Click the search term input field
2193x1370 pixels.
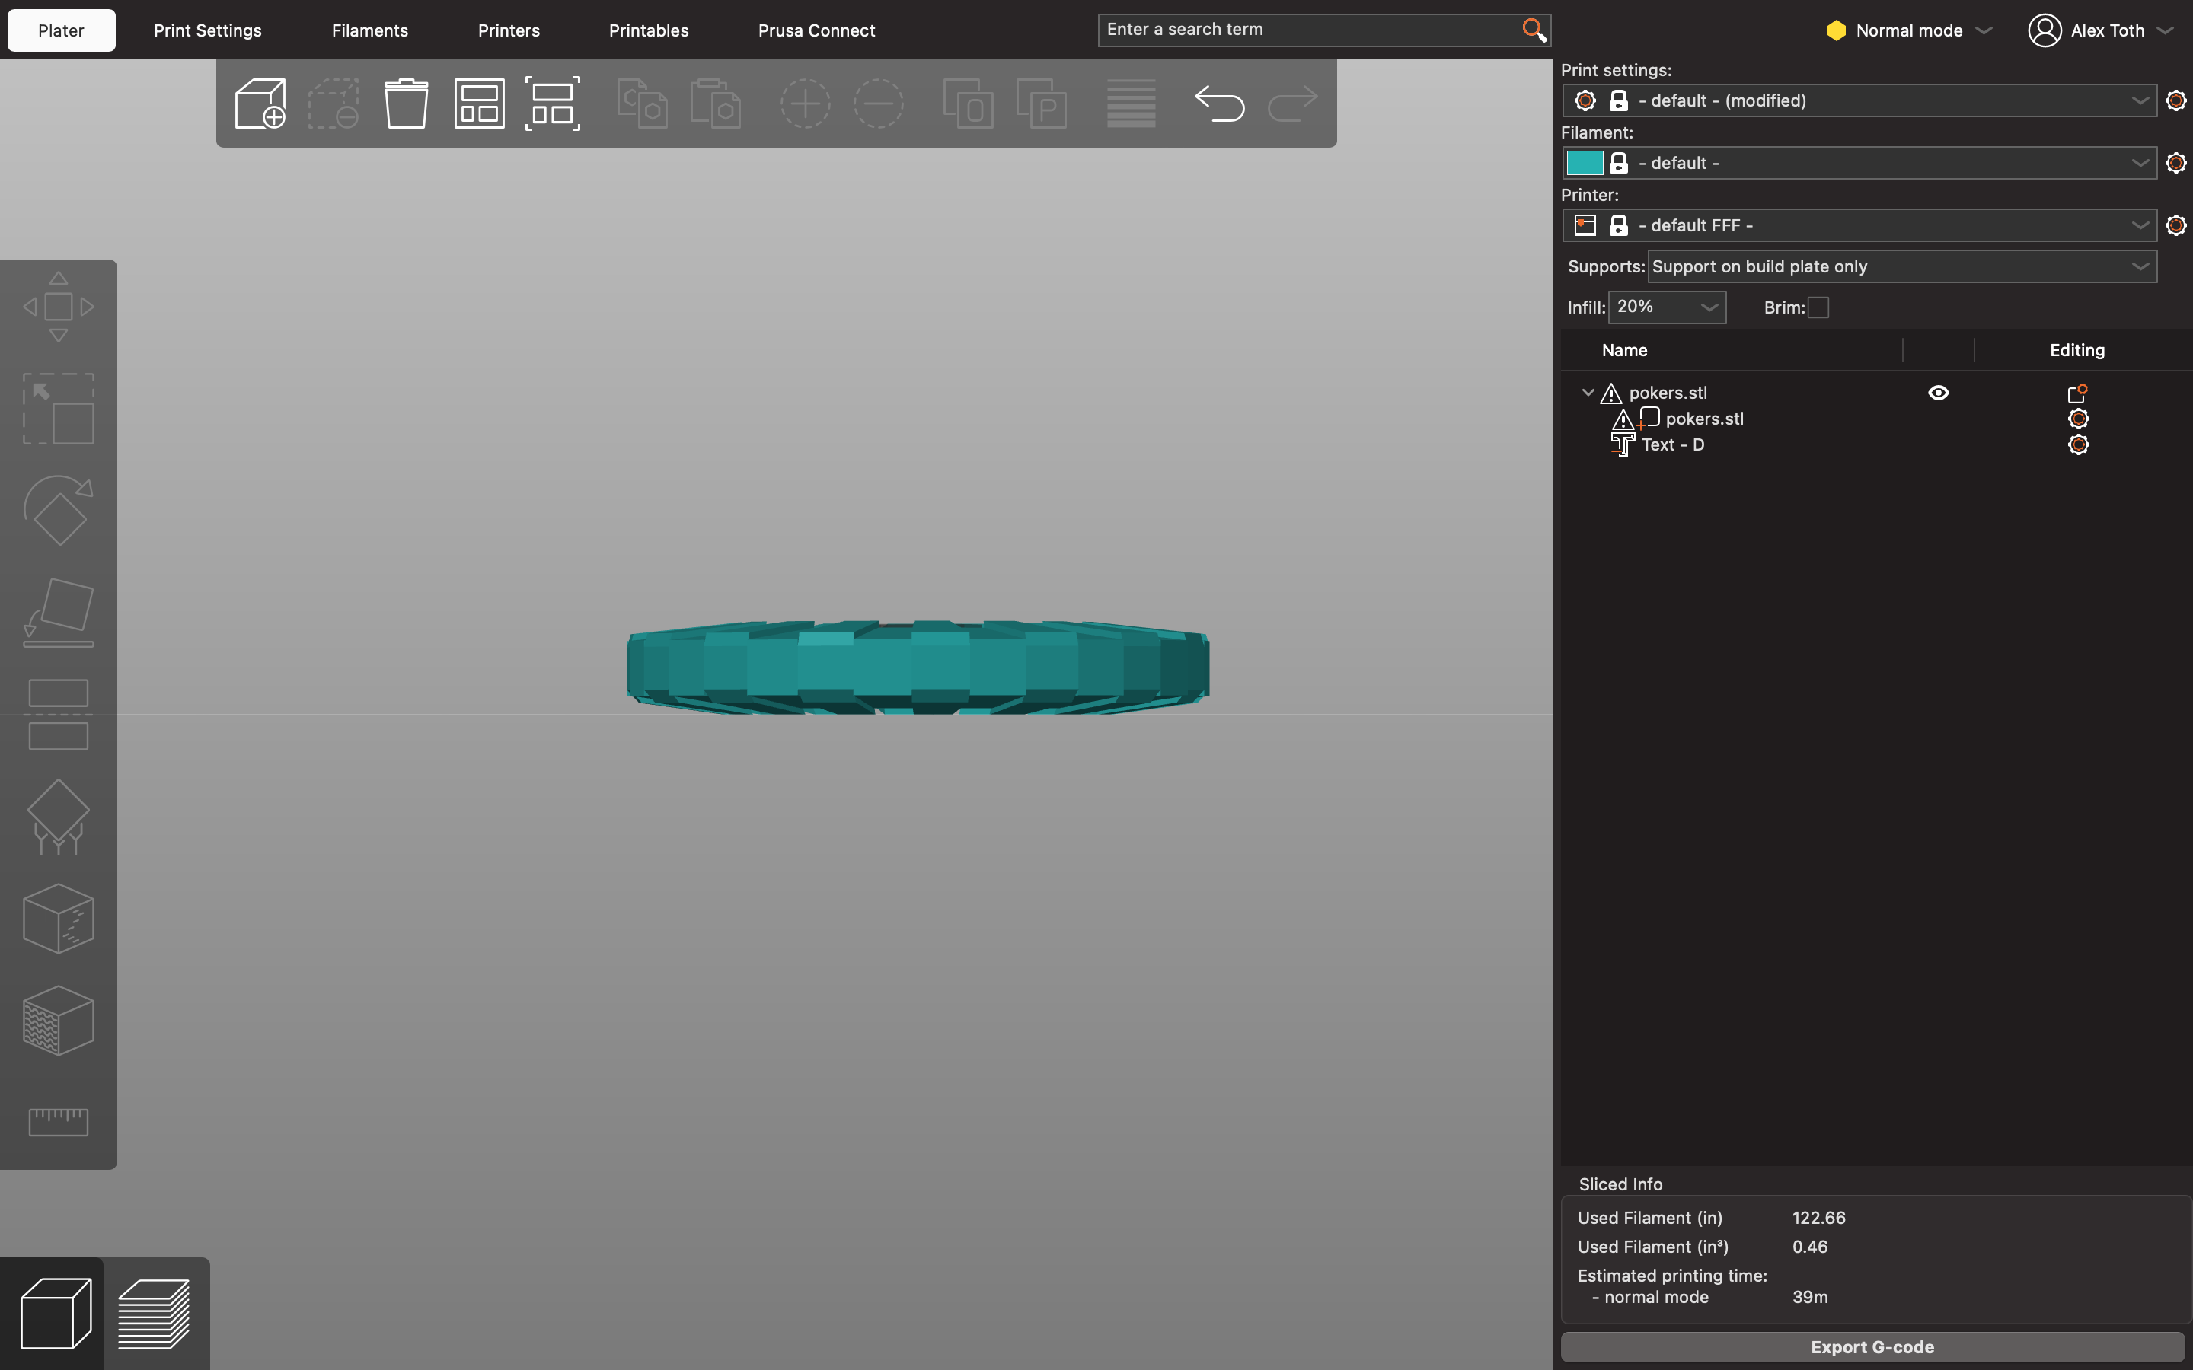[1310, 30]
